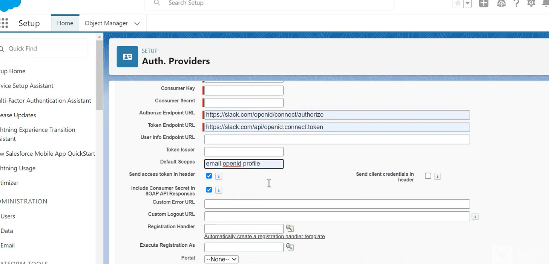
Task: Expand the favorites list dropdown arrow
Action: (468, 3)
